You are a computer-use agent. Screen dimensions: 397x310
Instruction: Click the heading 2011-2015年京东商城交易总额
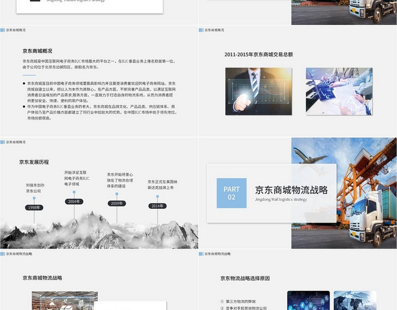tap(259, 55)
